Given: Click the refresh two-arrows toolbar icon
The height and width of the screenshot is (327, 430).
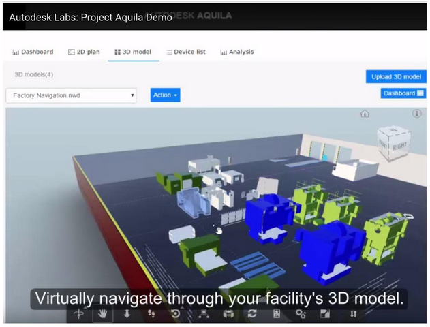Looking at the screenshot, I should (x=252, y=314).
